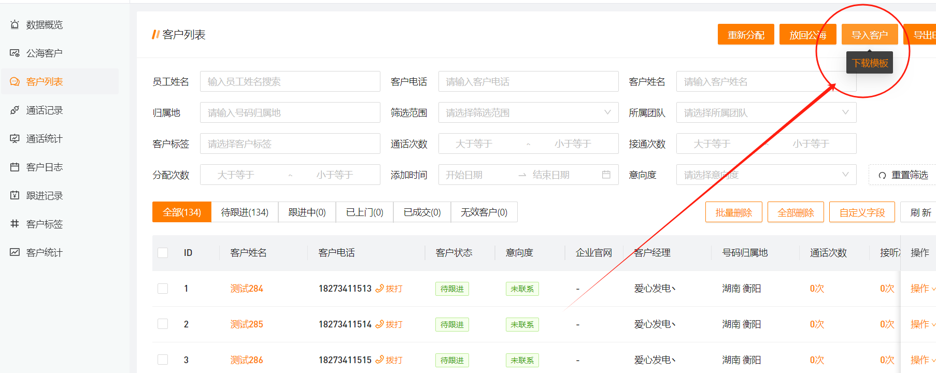Click 拨打 phone icon for 18273411514
This screenshot has width=936, height=373.
pyautogui.click(x=379, y=324)
